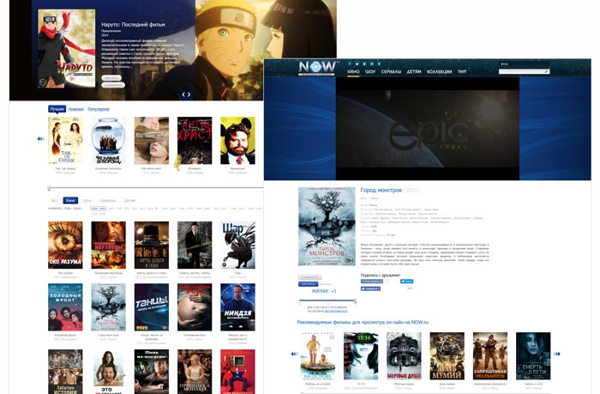
Task: Open the Око разума poster
Action: tap(65, 245)
